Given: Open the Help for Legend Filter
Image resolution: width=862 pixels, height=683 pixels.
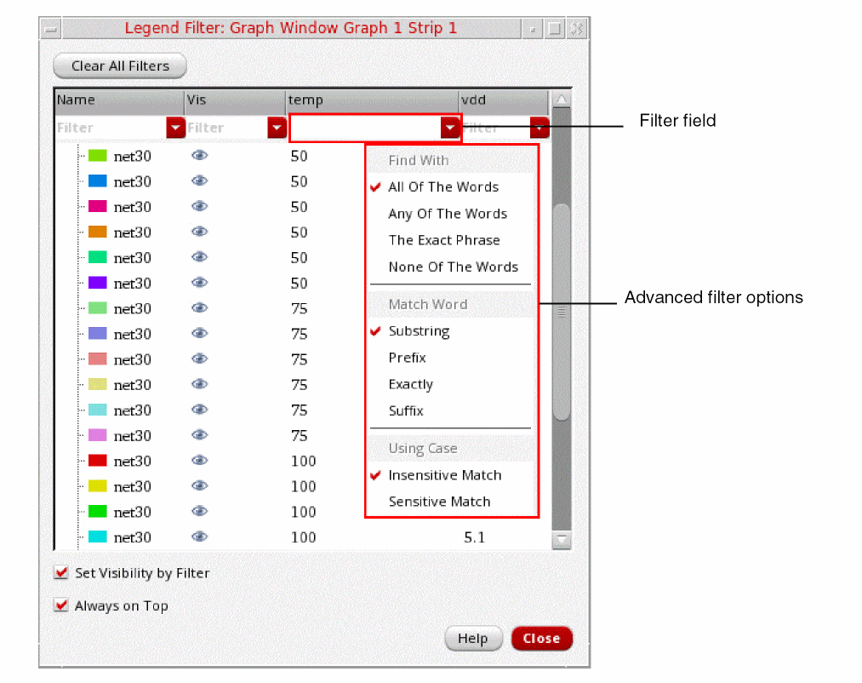Looking at the screenshot, I should tap(473, 639).
